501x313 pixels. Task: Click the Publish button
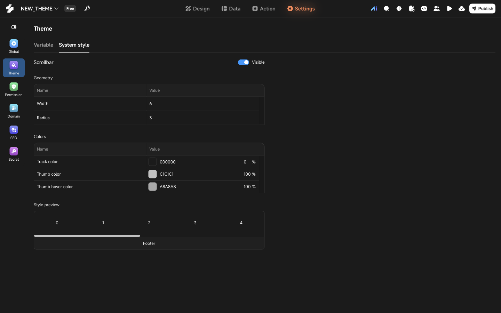tap(482, 9)
